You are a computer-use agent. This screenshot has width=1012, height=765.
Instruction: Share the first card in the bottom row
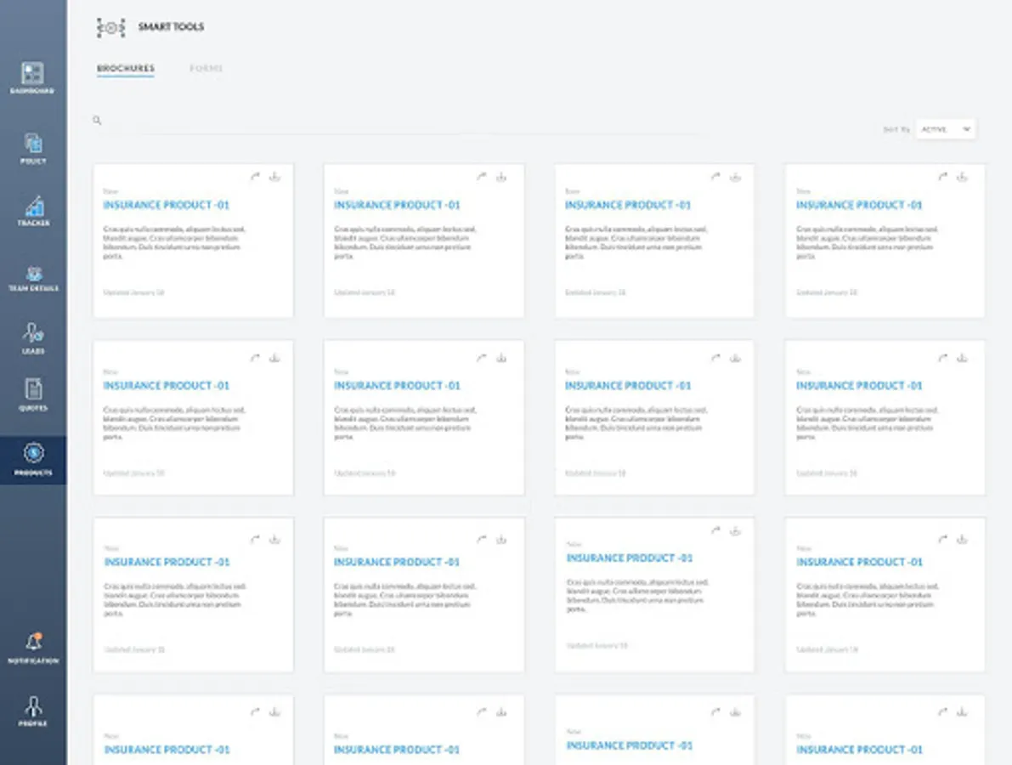click(256, 712)
